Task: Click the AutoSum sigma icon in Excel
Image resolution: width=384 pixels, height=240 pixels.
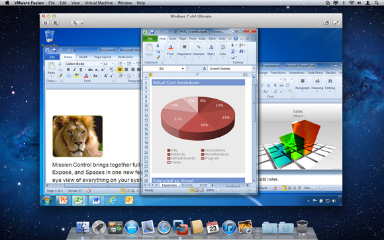Action: tap(232, 45)
